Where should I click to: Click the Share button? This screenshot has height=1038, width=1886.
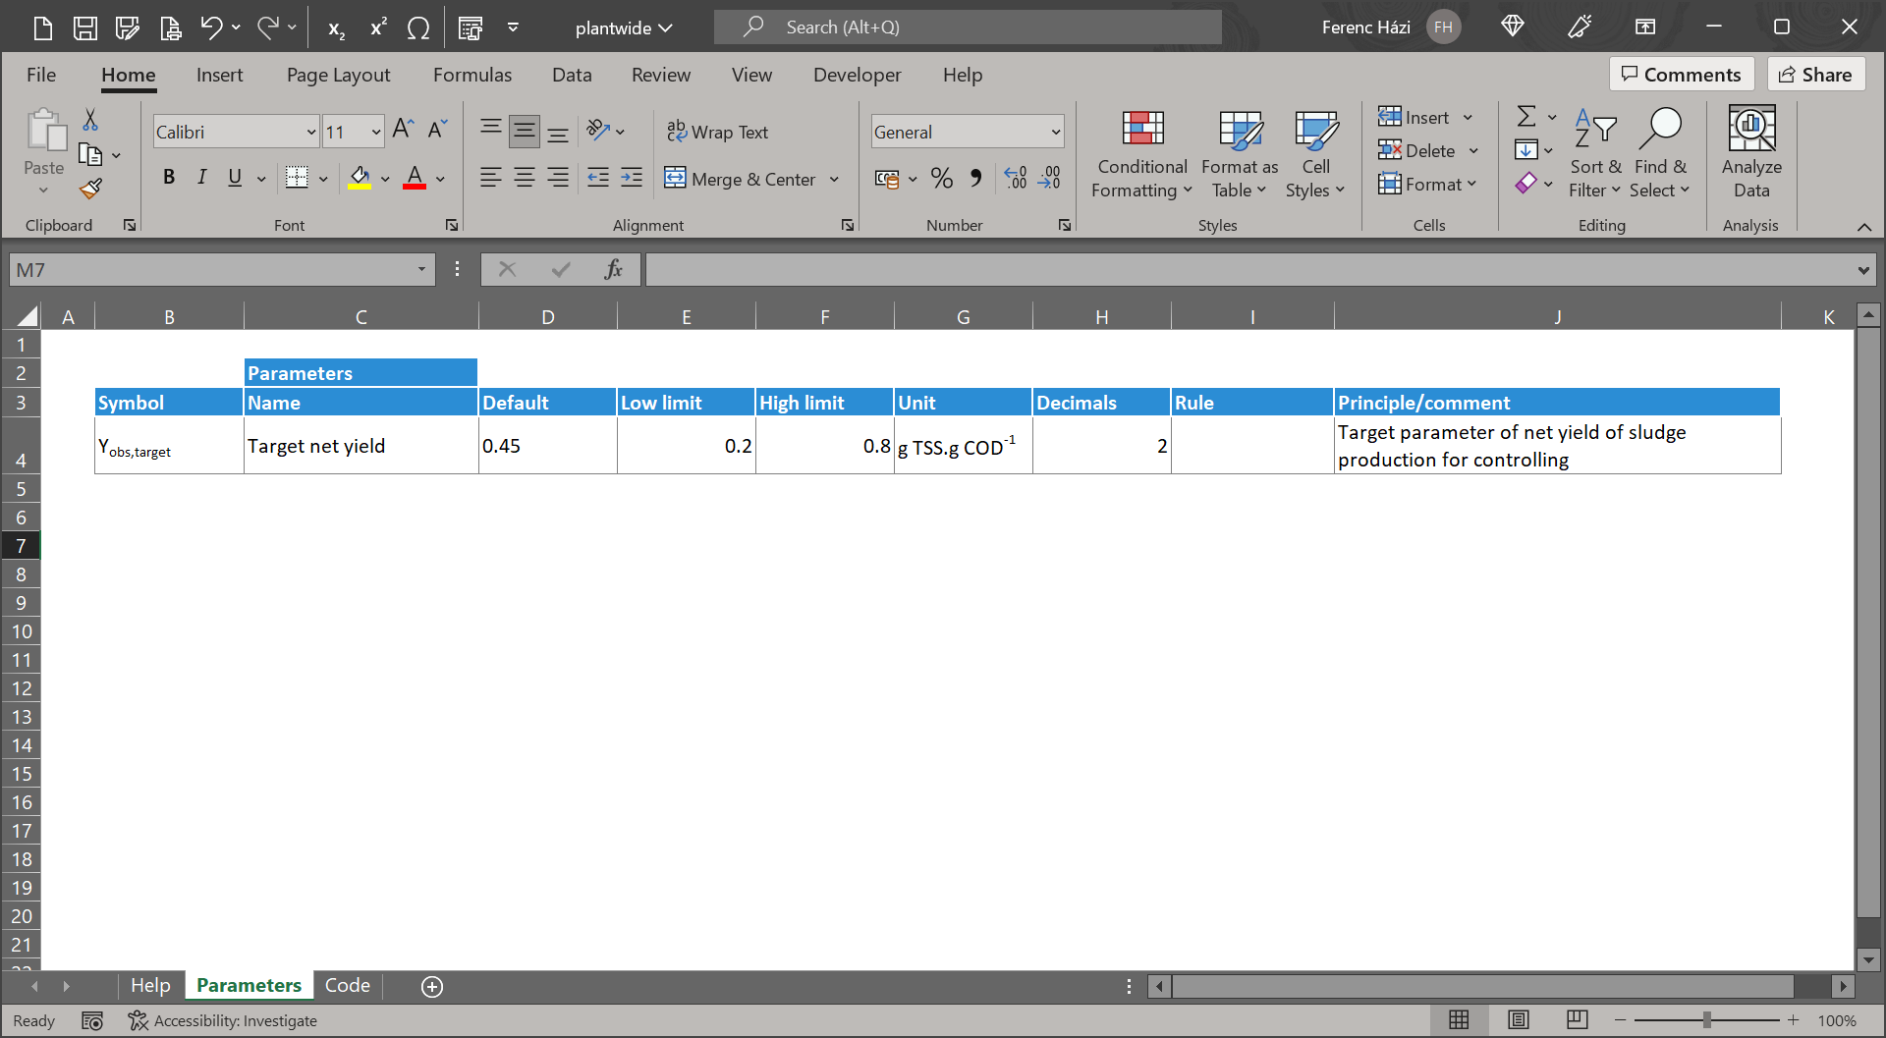click(x=1815, y=75)
